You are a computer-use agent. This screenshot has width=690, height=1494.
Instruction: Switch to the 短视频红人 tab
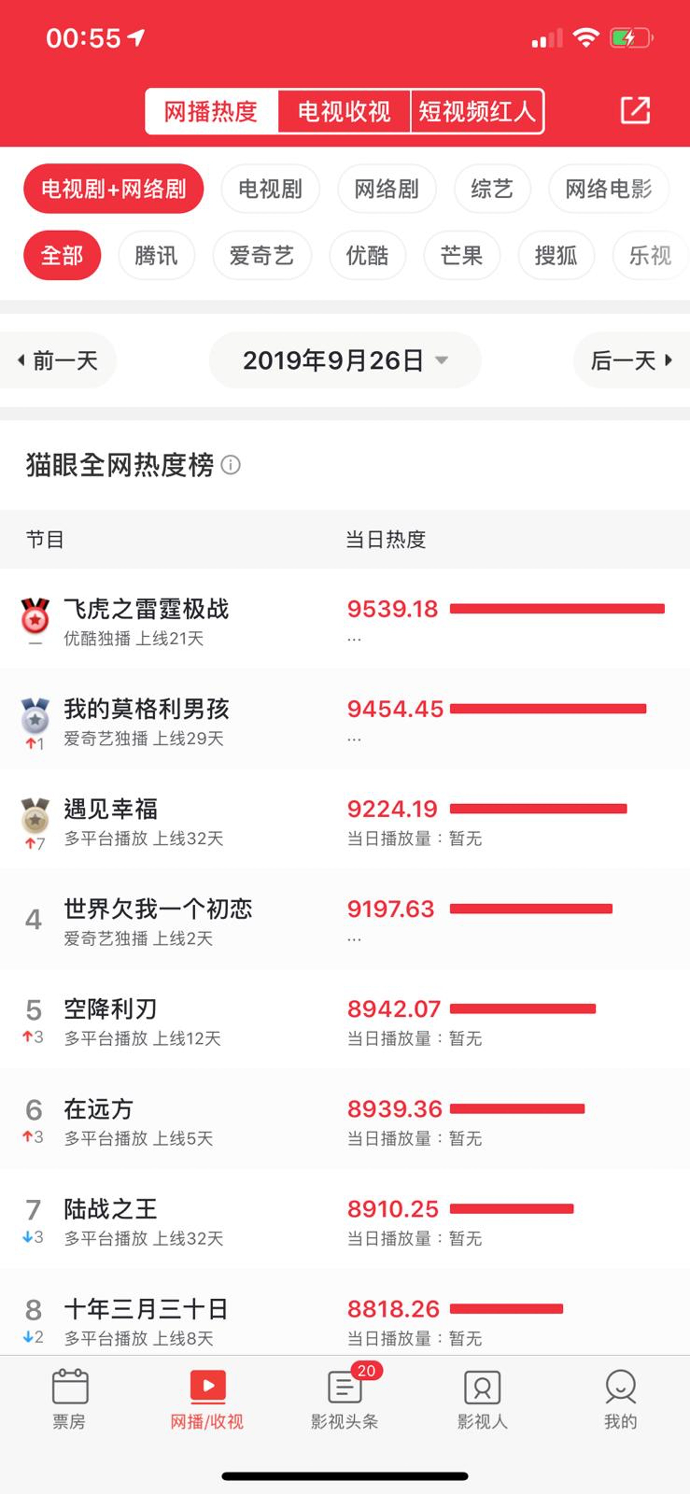[x=477, y=111]
